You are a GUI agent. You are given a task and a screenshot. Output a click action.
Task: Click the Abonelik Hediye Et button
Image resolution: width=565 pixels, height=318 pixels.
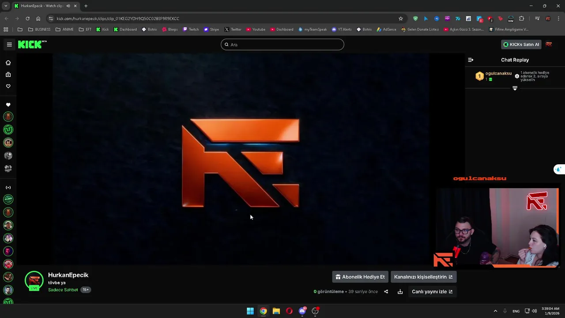[x=360, y=277]
